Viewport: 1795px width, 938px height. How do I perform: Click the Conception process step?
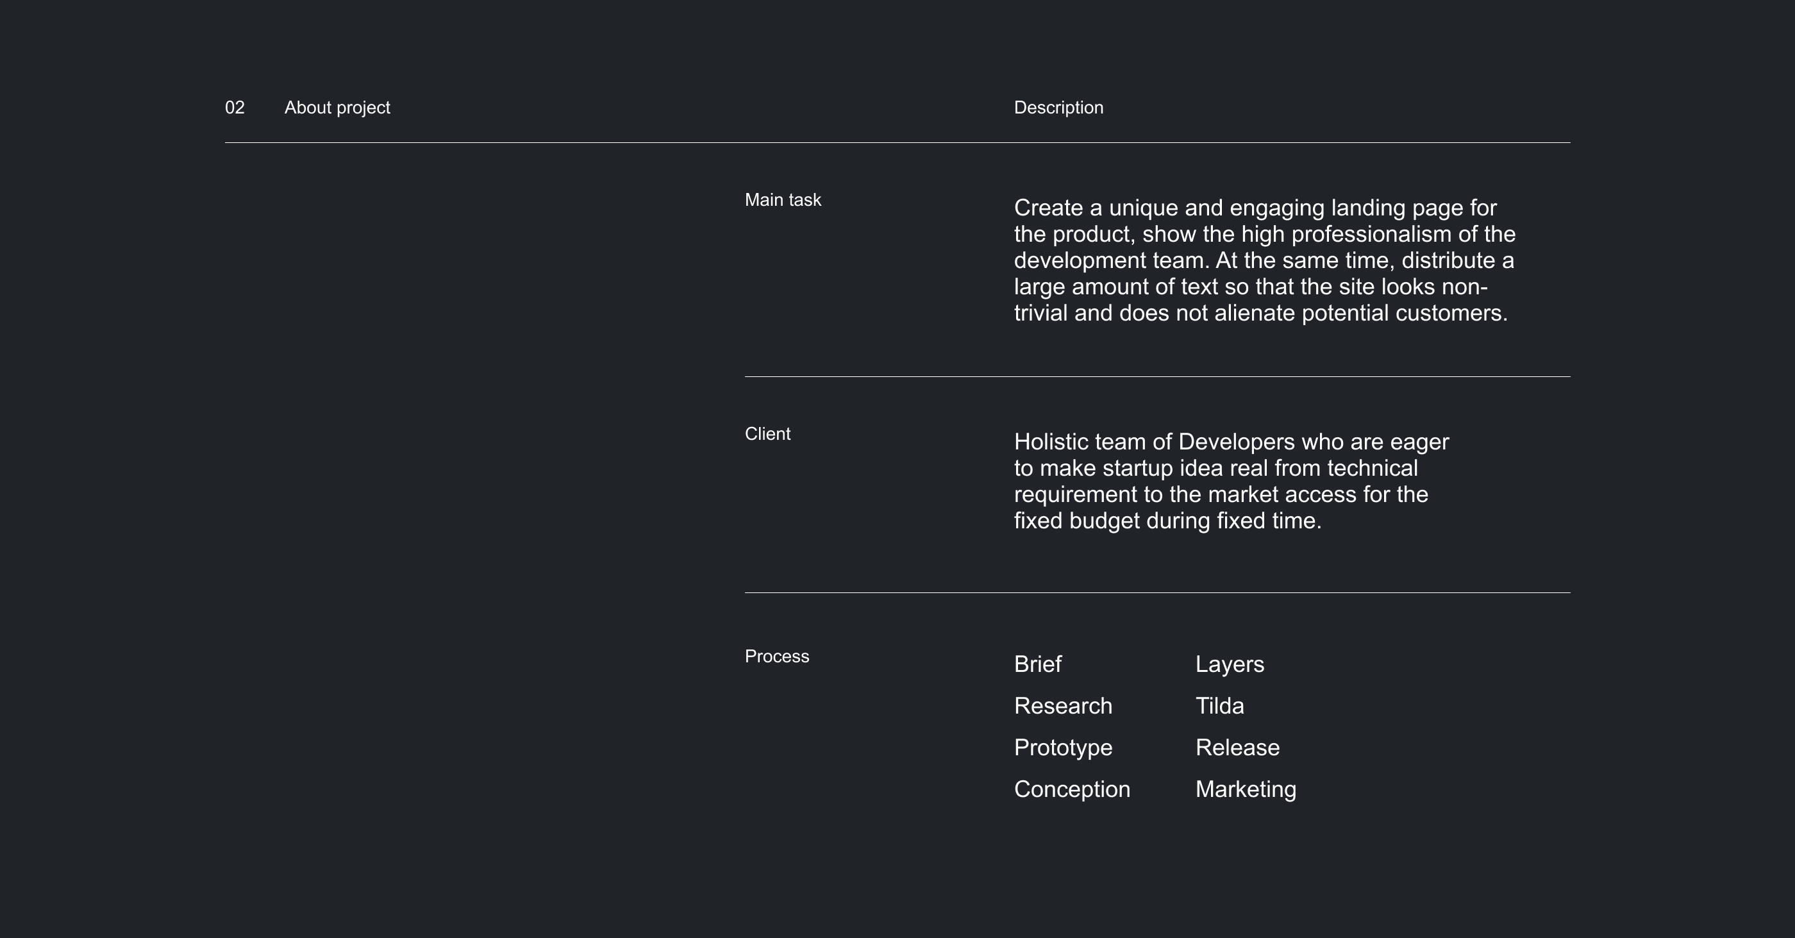tap(1072, 789)
